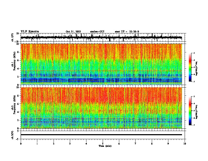This screenshot has height=161, width=208.
Task: Click the 'ch.3(V)' axis label
Action: [x=13, y=135]
